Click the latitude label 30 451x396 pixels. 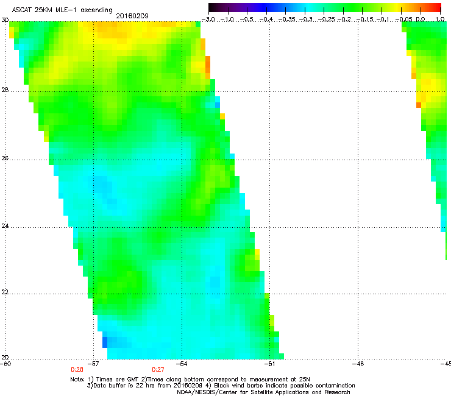(x=5, y=20)
